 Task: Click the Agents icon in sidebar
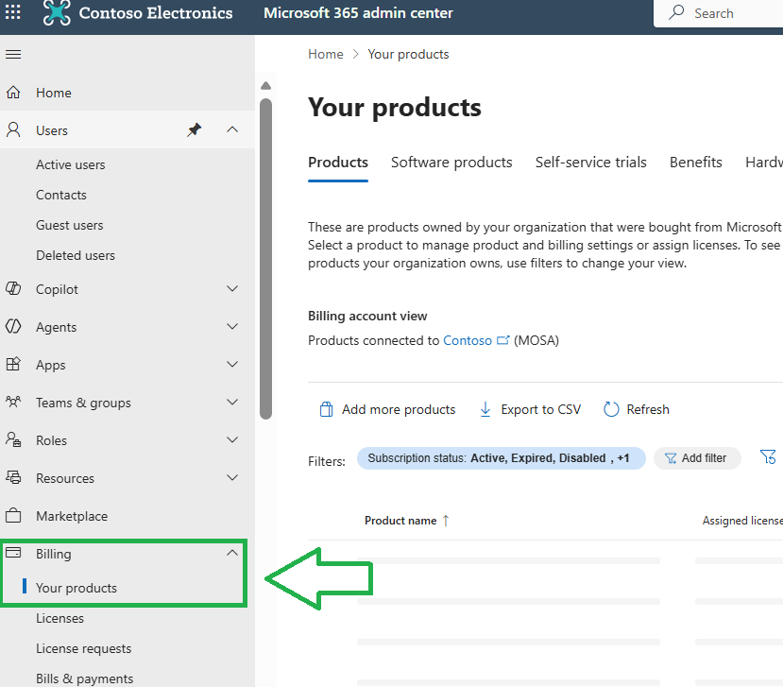(13, 327)
